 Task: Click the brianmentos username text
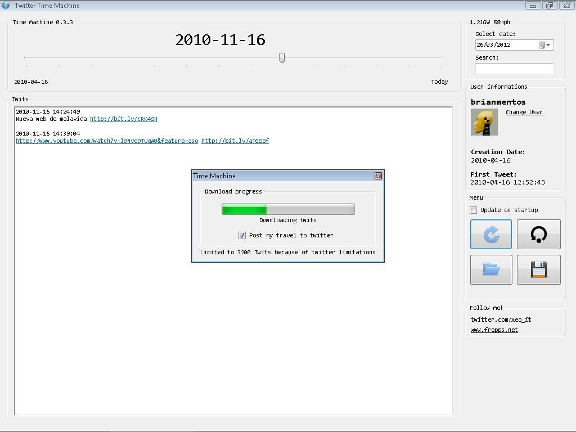(498, 102)
